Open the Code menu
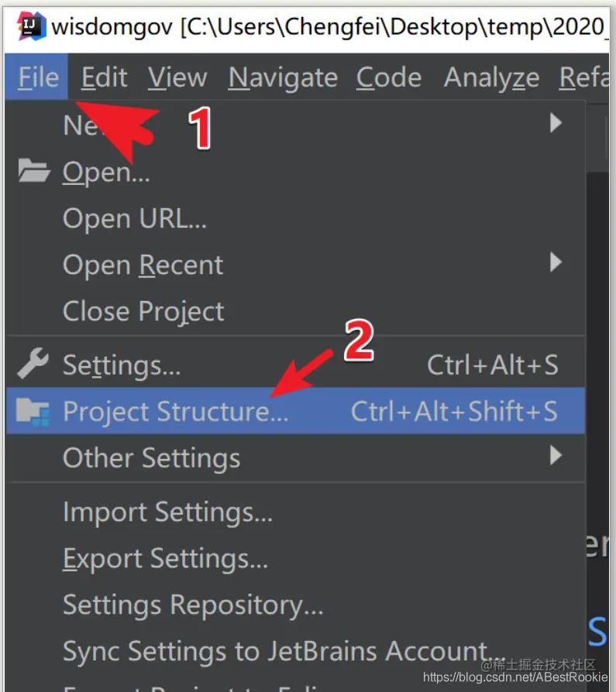The image size is (616, 692). (x=389, y=77)
